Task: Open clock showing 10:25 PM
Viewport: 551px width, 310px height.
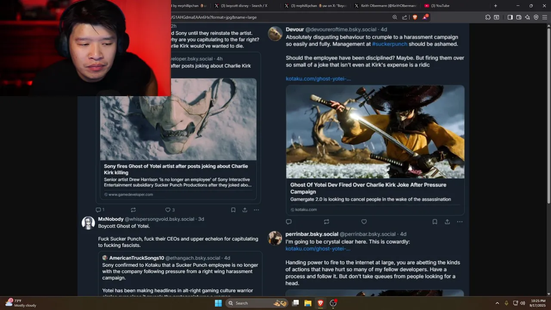Action: tap(538, 303)
